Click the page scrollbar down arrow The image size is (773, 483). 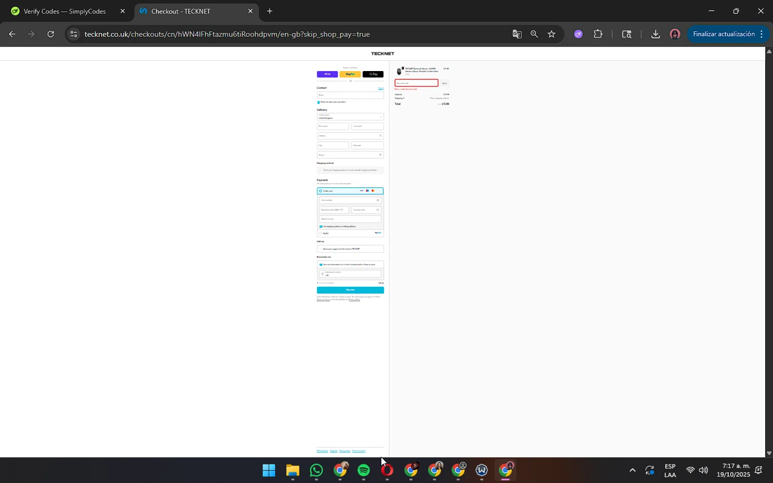click(769, 453)
